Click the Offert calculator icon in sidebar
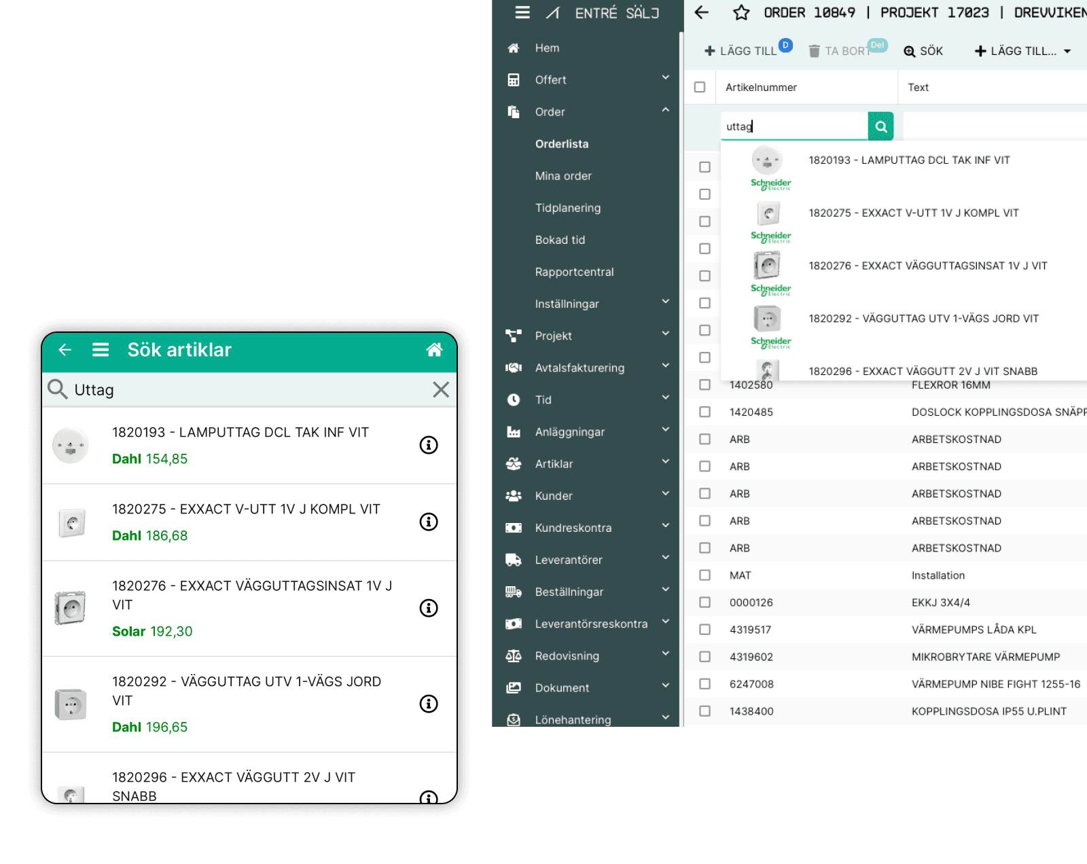This screenshot has width=1087, height=864. [x=514, y=80]
